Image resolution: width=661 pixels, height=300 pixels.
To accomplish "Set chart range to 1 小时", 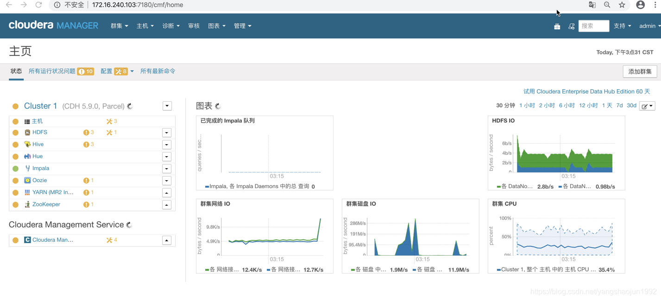I will click(527, 105).
